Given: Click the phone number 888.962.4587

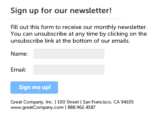Looking at the screenshot, I should tap(82, 107).
